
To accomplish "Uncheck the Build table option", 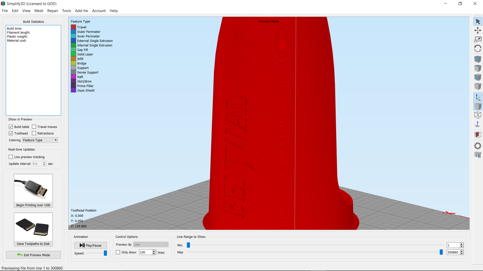I will coord(11,127).
